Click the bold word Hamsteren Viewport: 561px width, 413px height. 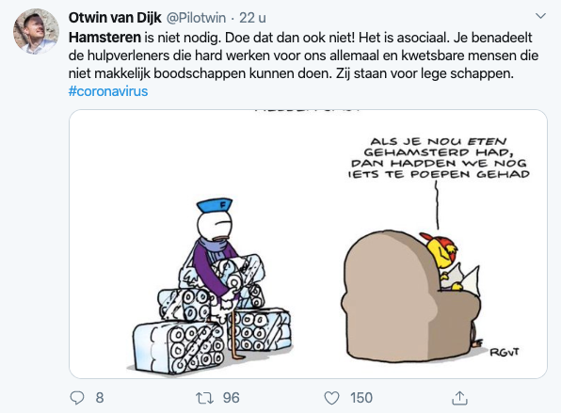coord(104,38)
